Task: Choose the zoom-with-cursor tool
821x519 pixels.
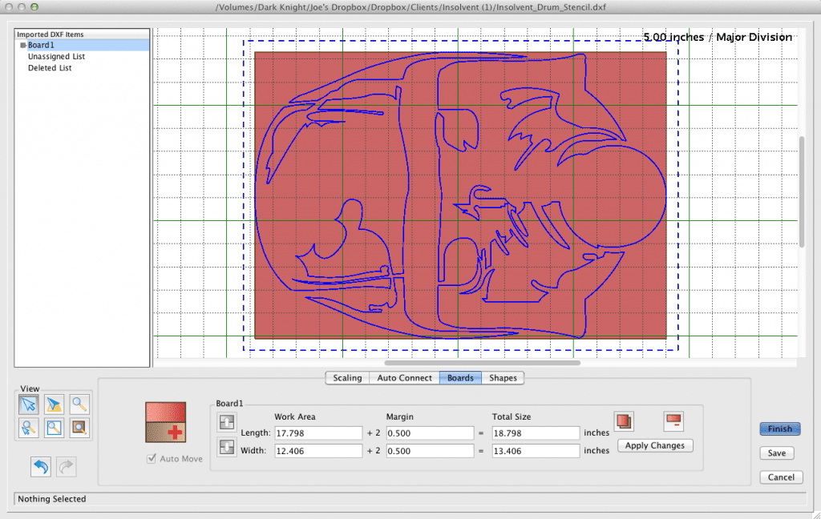Action: click(x=28, y=428)
